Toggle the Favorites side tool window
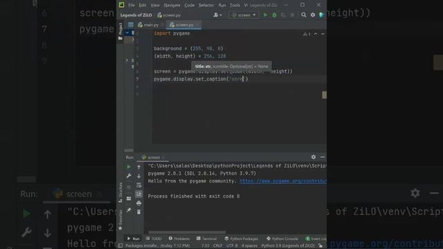The width and height of the screenshot is (443, 249). pos(120,220)
